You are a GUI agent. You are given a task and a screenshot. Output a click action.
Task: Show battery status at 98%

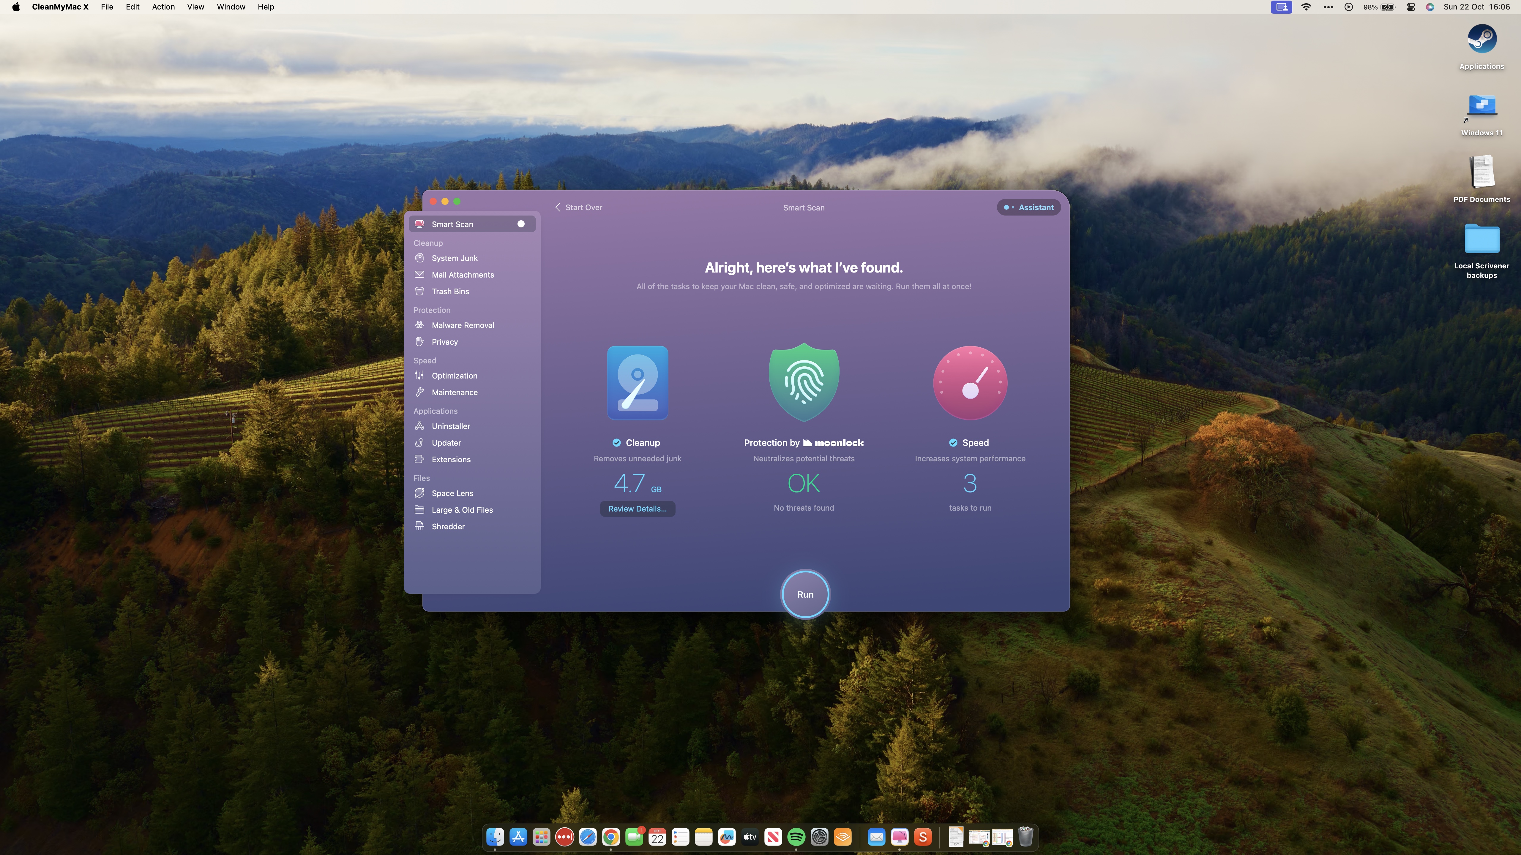click(x=1379, y=7)
